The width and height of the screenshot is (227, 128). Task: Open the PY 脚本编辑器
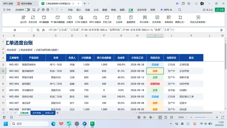click(58, 19)
